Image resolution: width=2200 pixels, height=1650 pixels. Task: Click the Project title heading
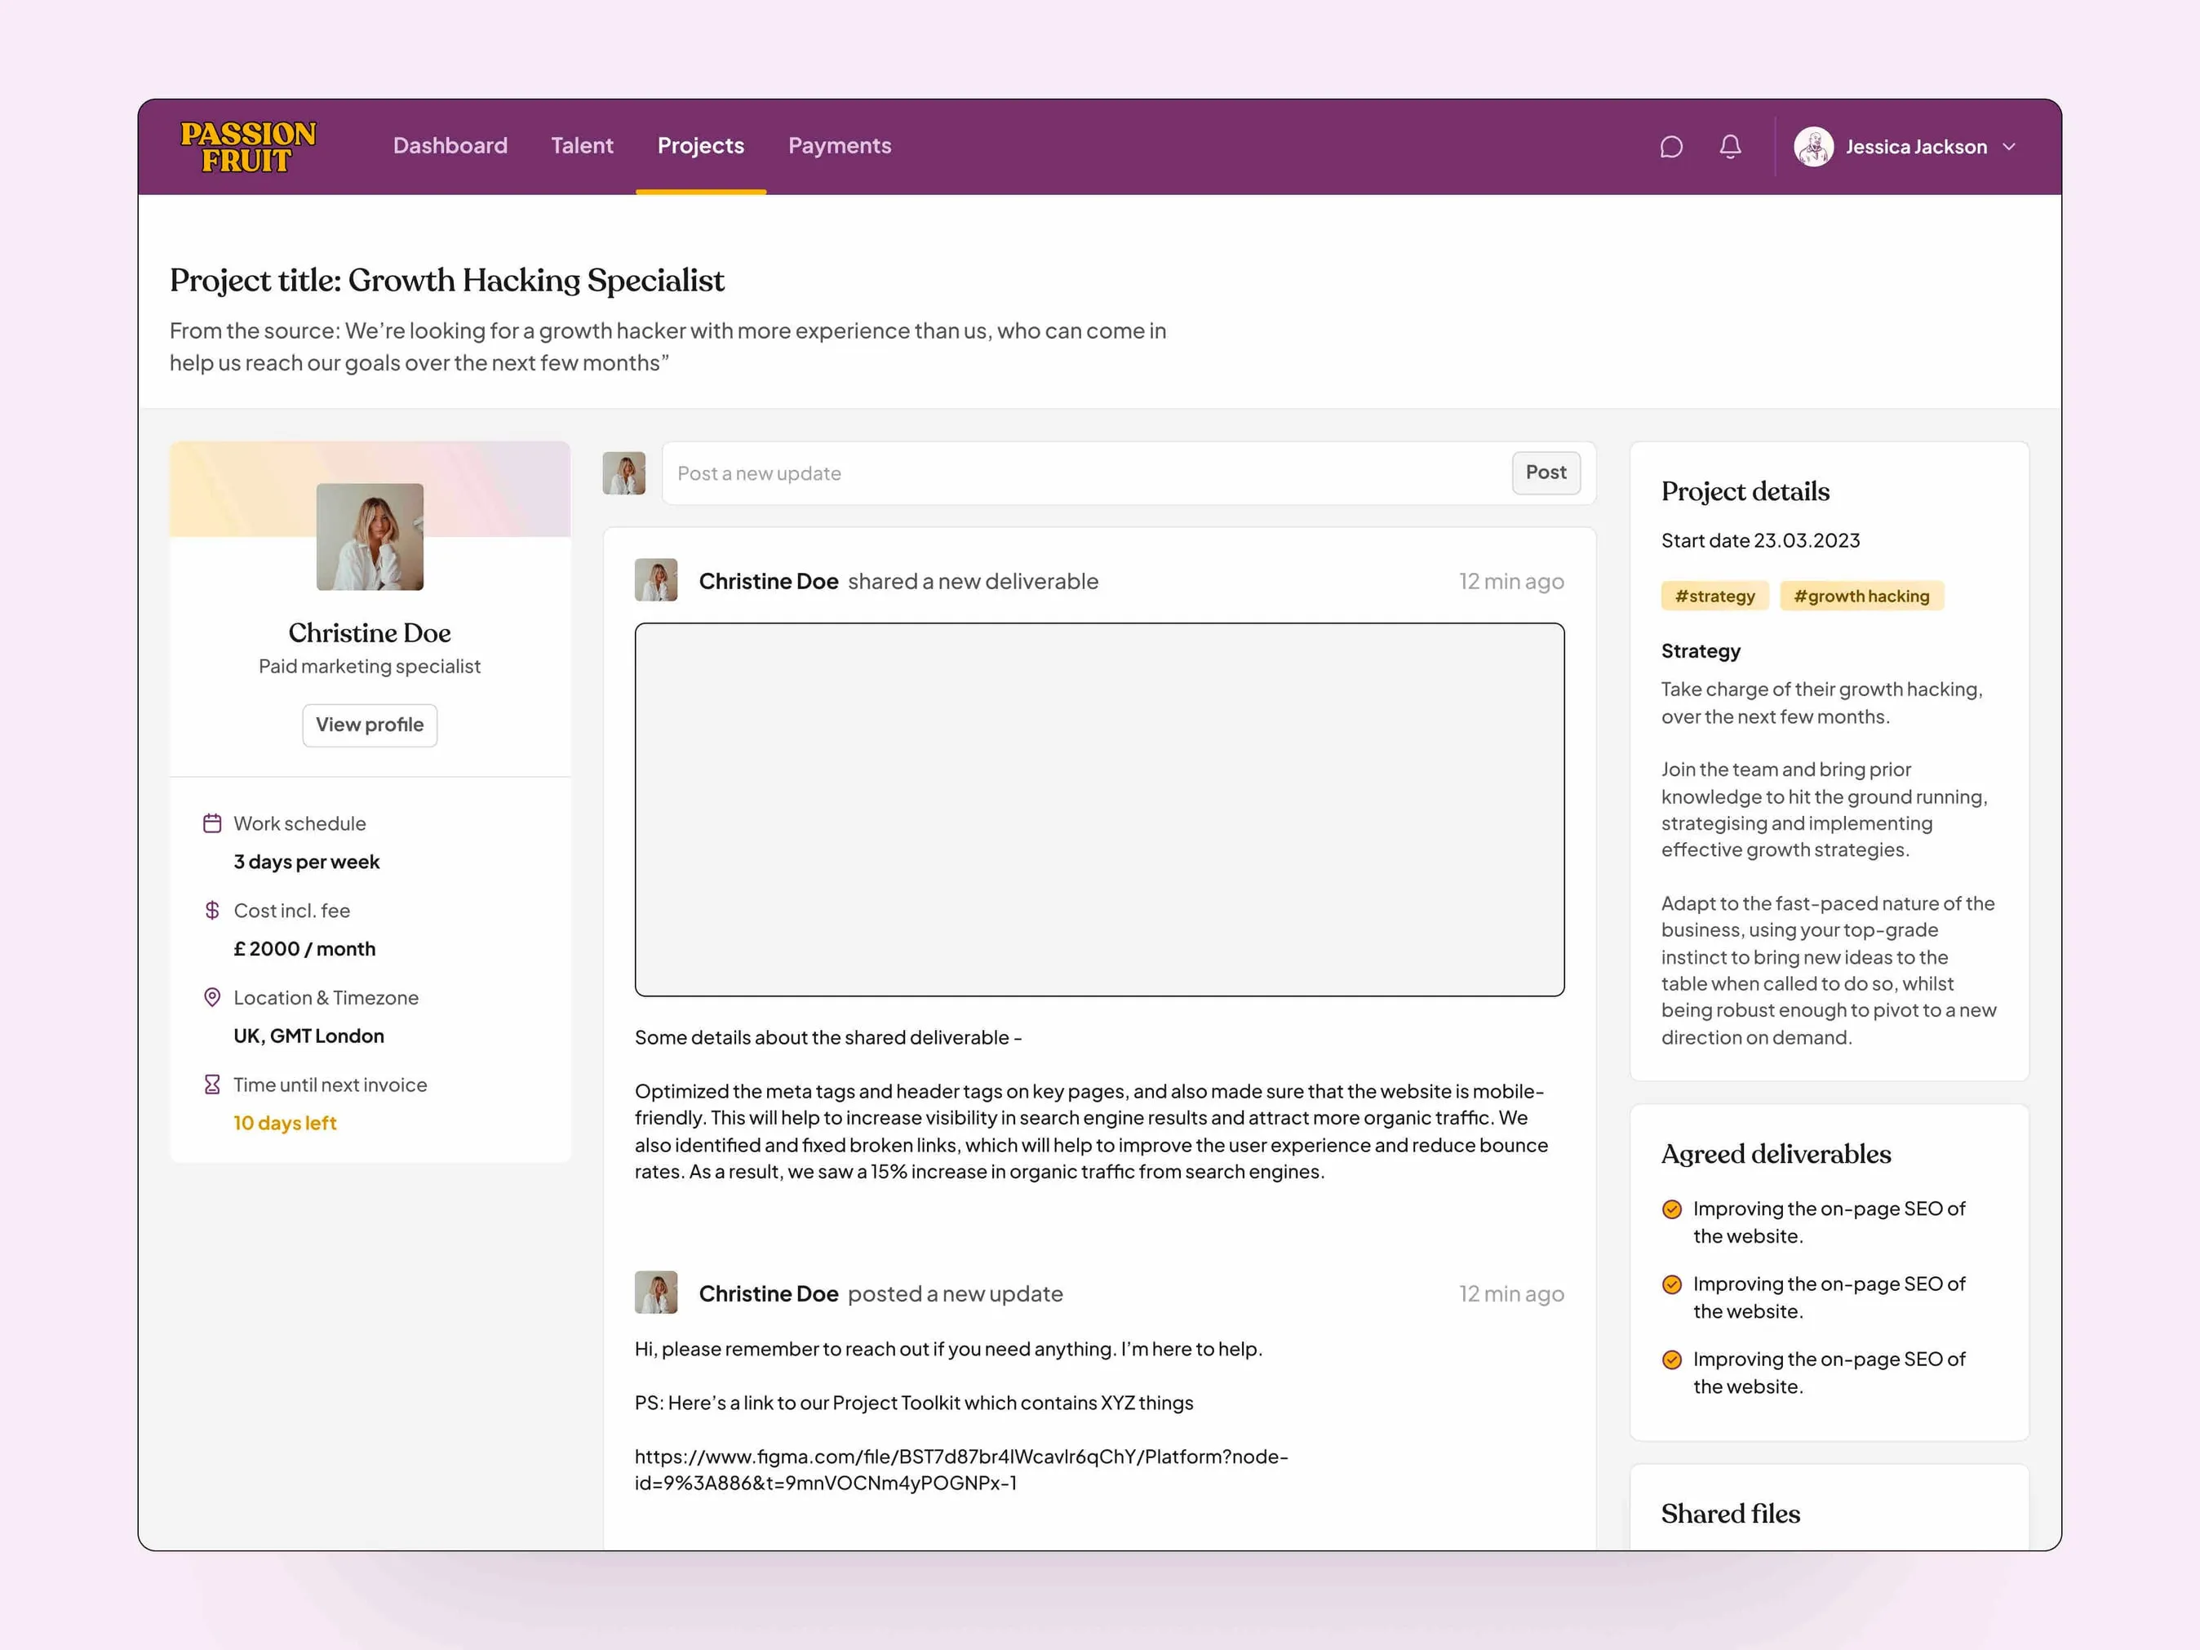(446, 282)
